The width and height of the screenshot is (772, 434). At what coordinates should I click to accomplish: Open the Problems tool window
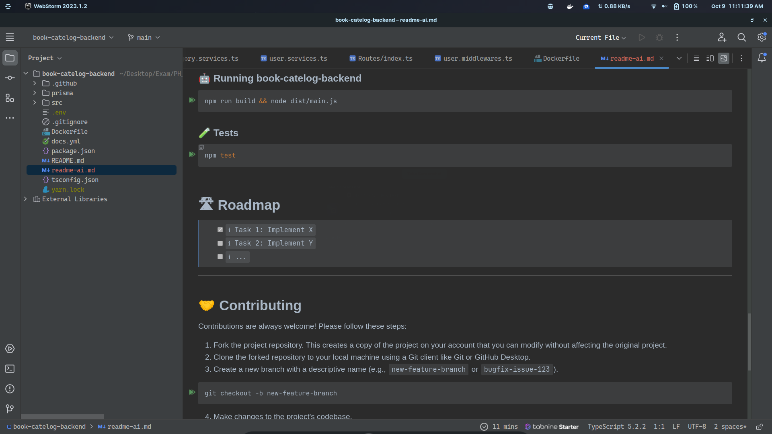click(10, 389)
